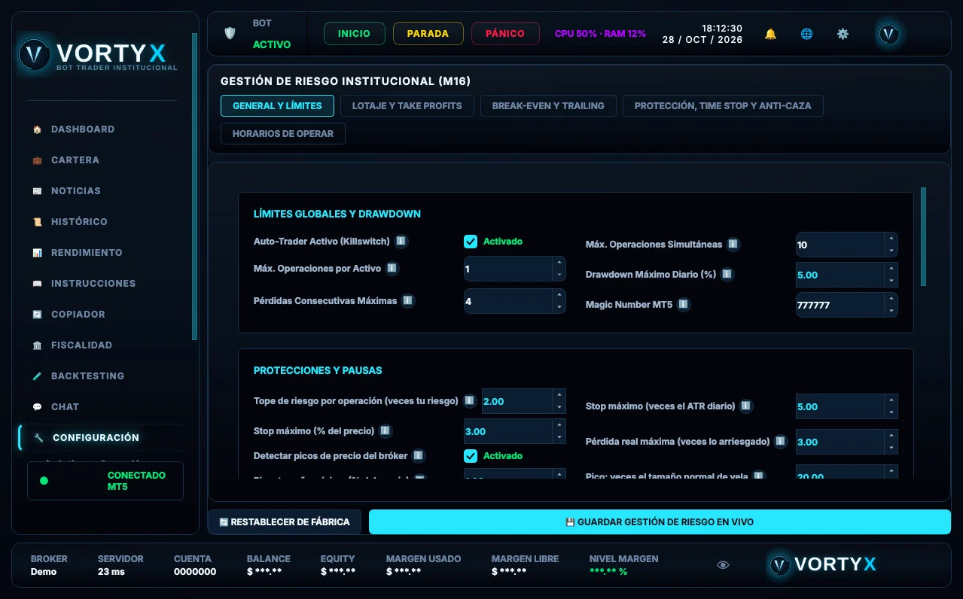Open Backtesting in the sidebar
The width and height of the screenshot is (963, 599).
87,376
